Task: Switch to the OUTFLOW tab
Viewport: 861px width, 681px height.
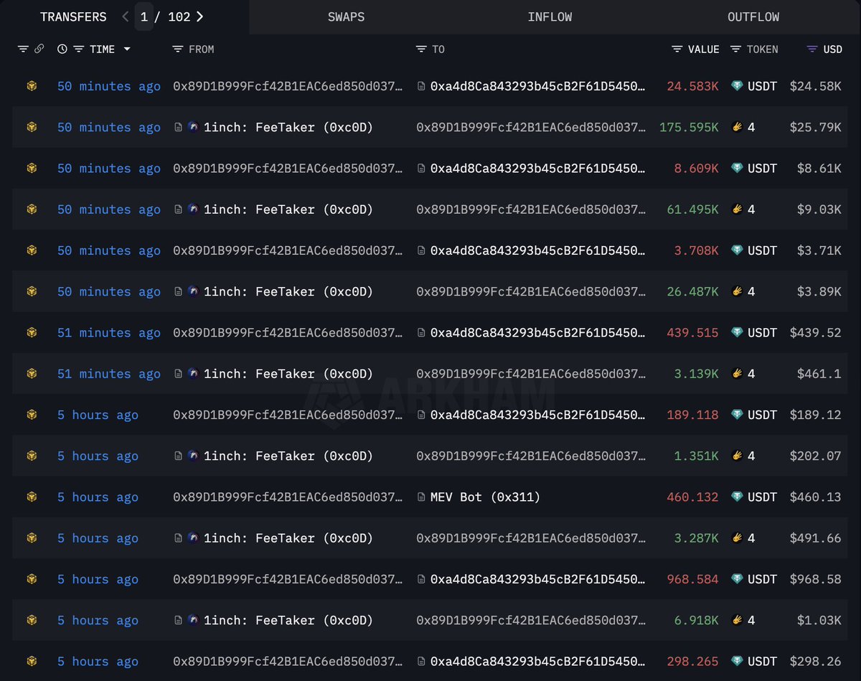Action: point(753,17)
